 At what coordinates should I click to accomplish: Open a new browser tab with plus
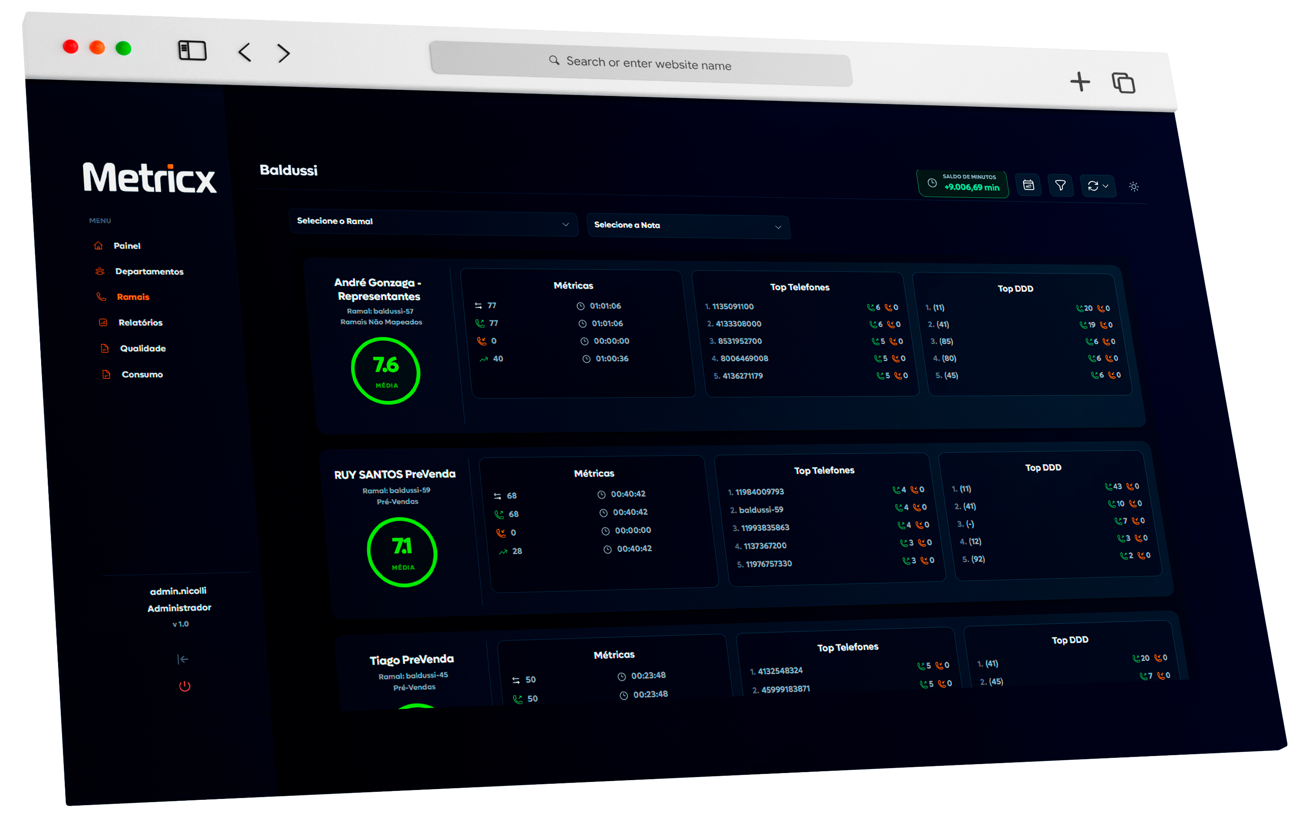click(x=1080, y=82)
